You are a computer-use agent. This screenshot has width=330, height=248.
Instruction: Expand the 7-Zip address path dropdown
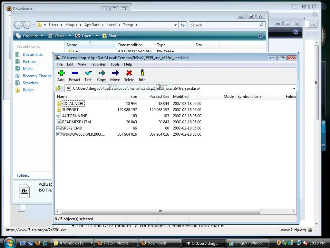coord(294,88)
